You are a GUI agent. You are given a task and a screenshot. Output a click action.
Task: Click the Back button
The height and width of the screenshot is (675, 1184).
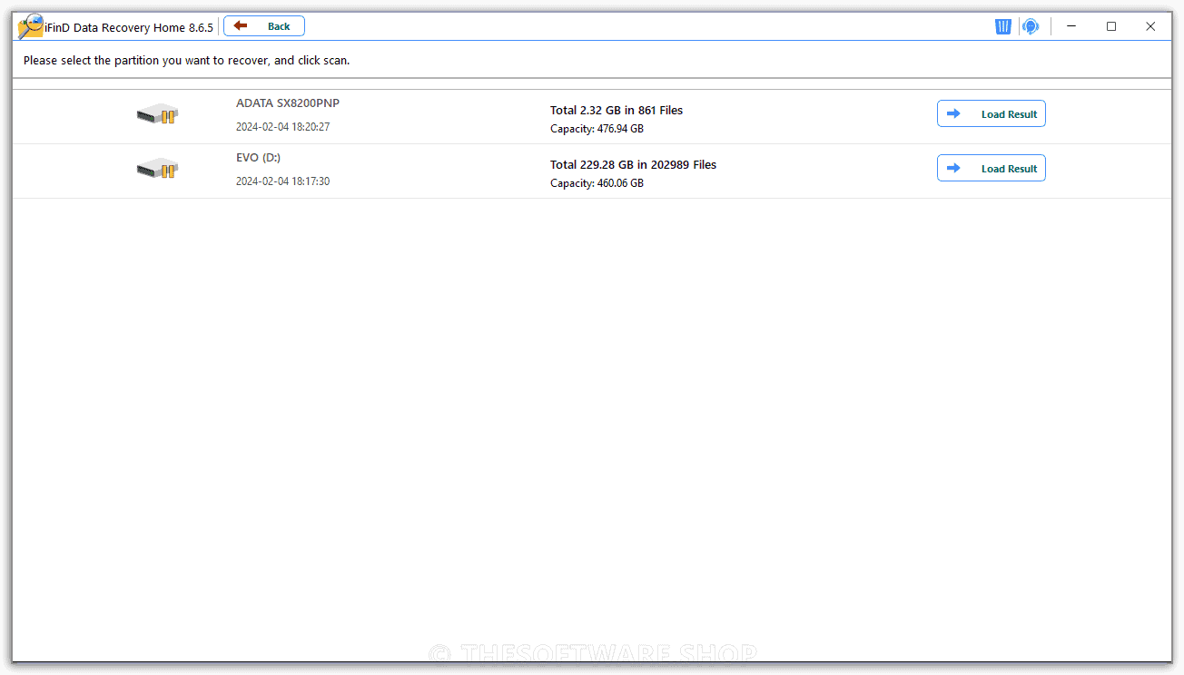[x=264, y=26]
